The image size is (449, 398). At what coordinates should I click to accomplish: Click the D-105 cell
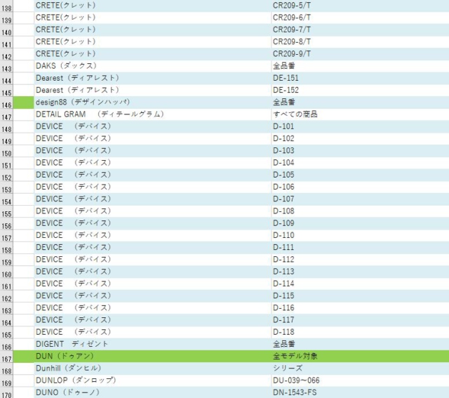pos(360,175)
